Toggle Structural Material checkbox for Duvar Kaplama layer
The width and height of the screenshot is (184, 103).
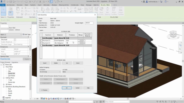point(84,41)
